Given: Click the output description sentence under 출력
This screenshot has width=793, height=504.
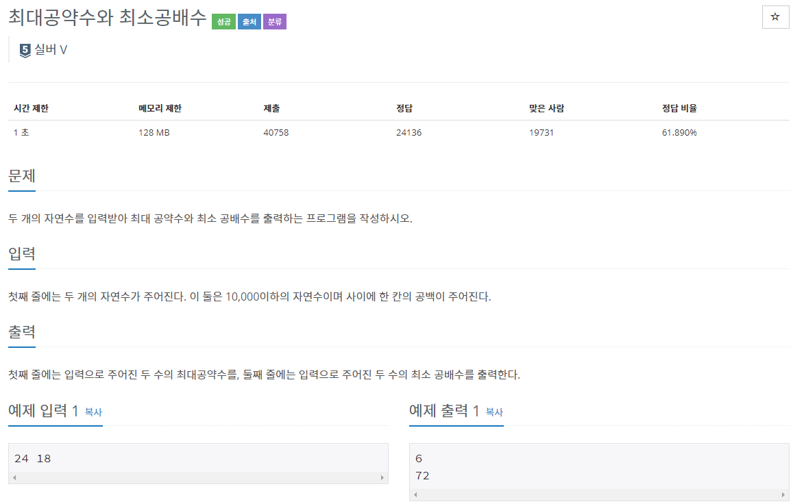Looking at the screenshot, I should (264, 375).
